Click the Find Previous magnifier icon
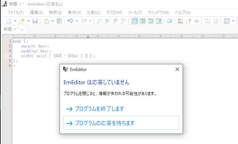Image resolution: width=238 pixels, height=144 pixels. (x=108, y=21)
